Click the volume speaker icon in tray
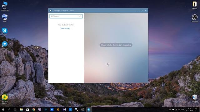 (179, 110)
